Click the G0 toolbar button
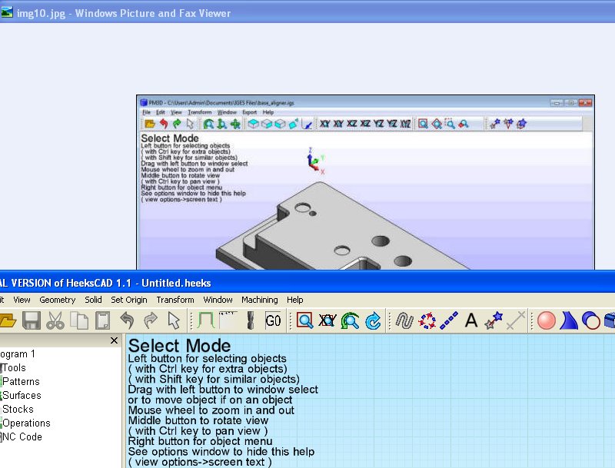This screenshot has width=615, height=468. tap(273, 320)
